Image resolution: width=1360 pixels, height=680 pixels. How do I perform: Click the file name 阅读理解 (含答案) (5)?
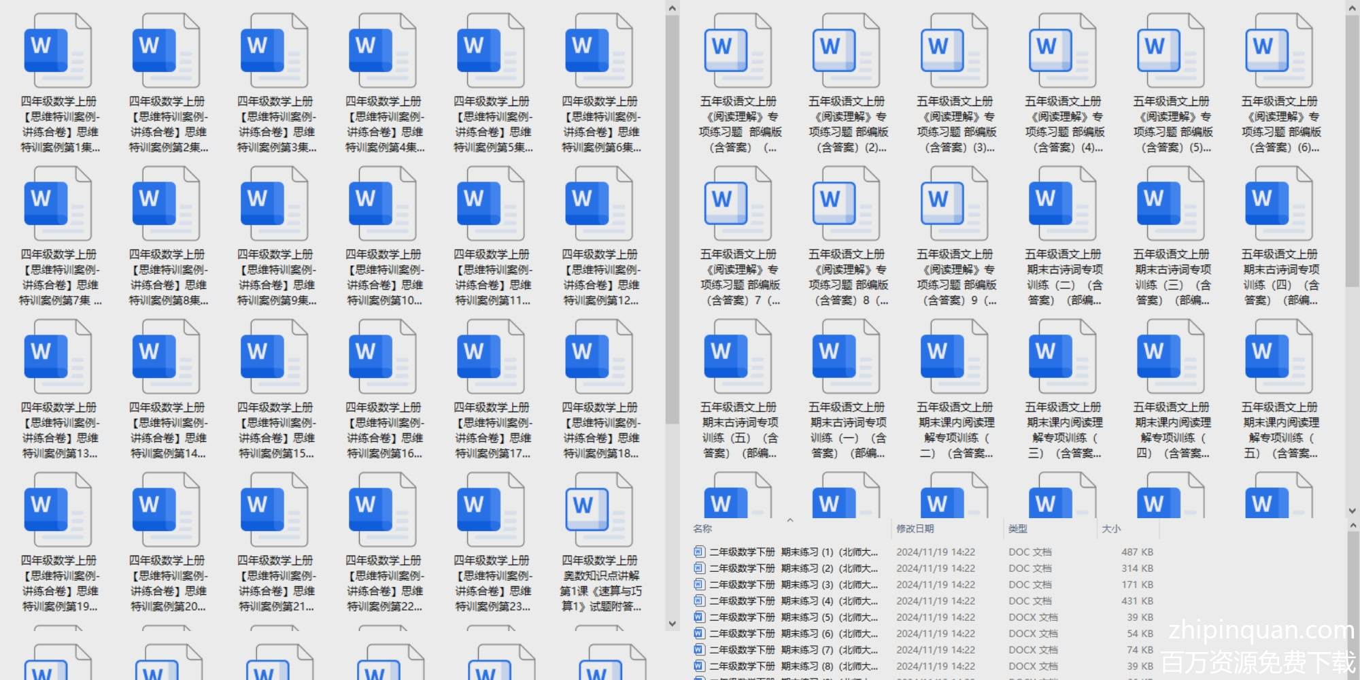tap(1172, 124)
